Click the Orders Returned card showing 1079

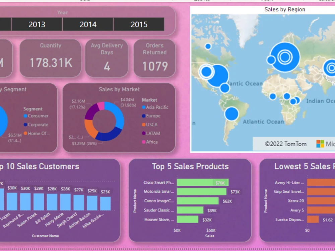coord(155,58)
